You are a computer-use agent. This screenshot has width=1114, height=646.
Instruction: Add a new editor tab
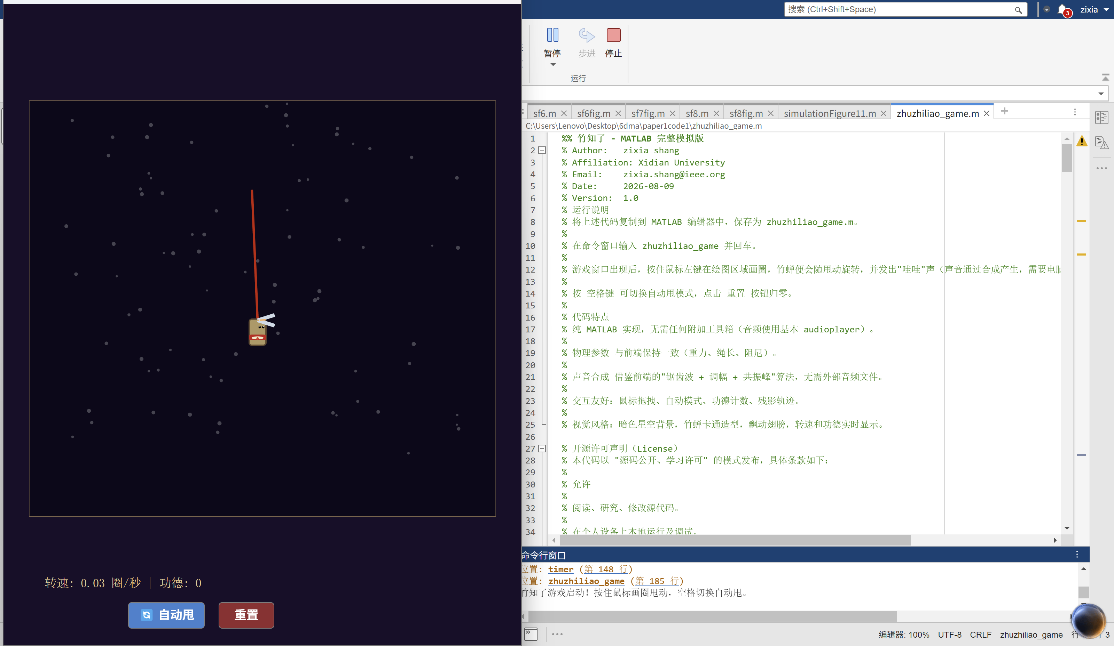click(x=1004, y=111)
